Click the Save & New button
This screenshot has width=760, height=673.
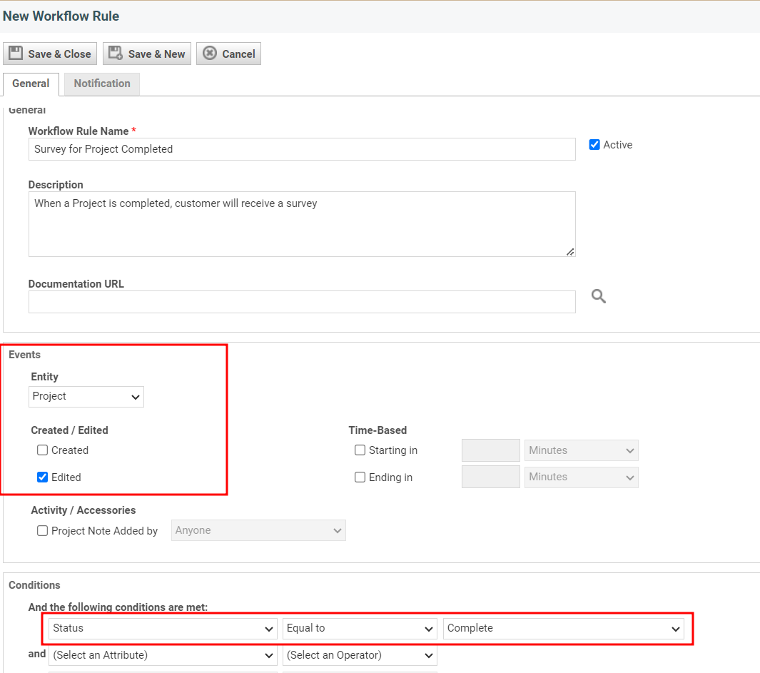coord(147,54)
